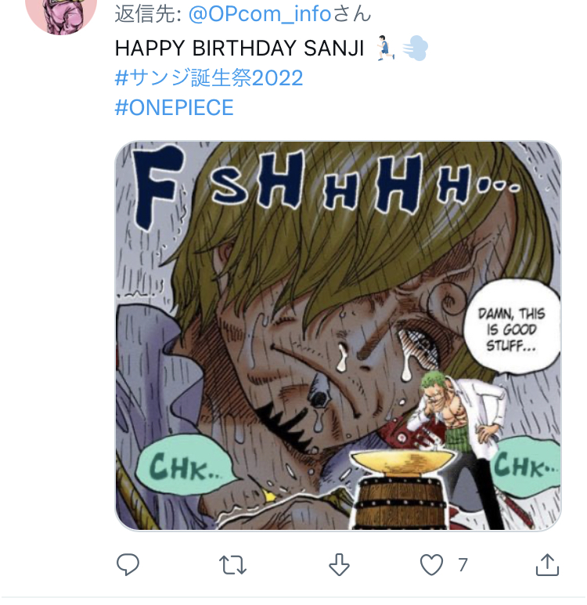Open the @OPcom_info mention link
587x605 pixels.
click(x=260, y=13)
